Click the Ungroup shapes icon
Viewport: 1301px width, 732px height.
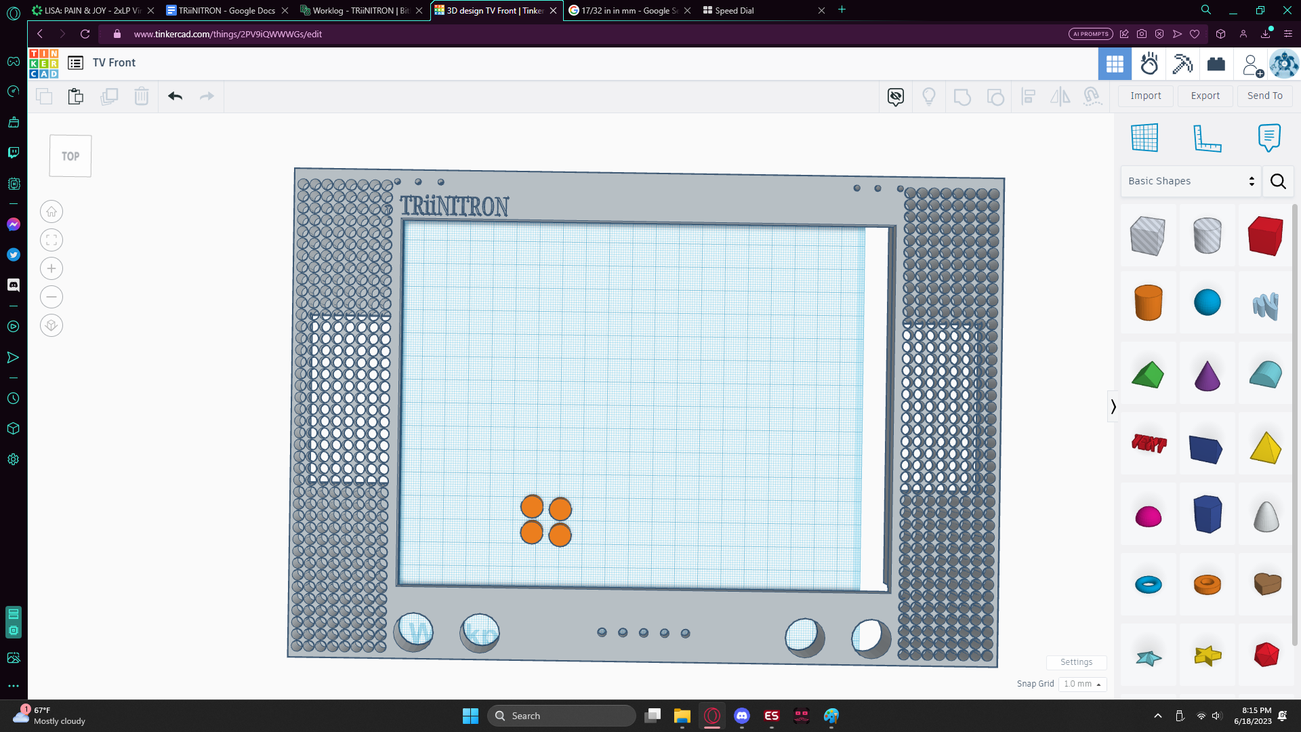[995, 96]
